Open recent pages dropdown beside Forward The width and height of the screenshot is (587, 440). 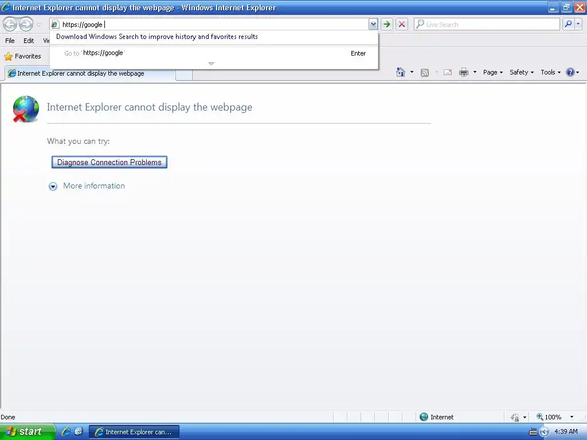pyautogui.click(x=38, y=25)
